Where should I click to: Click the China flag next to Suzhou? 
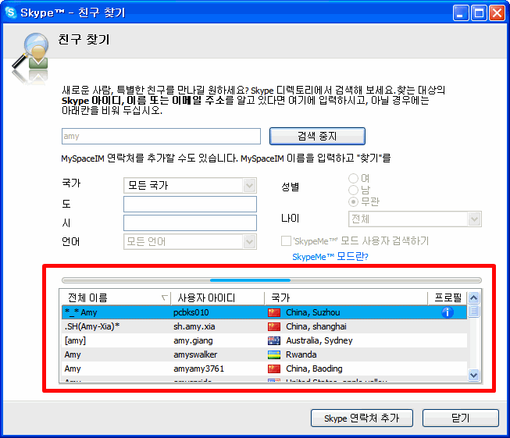(x=274, y=312)
